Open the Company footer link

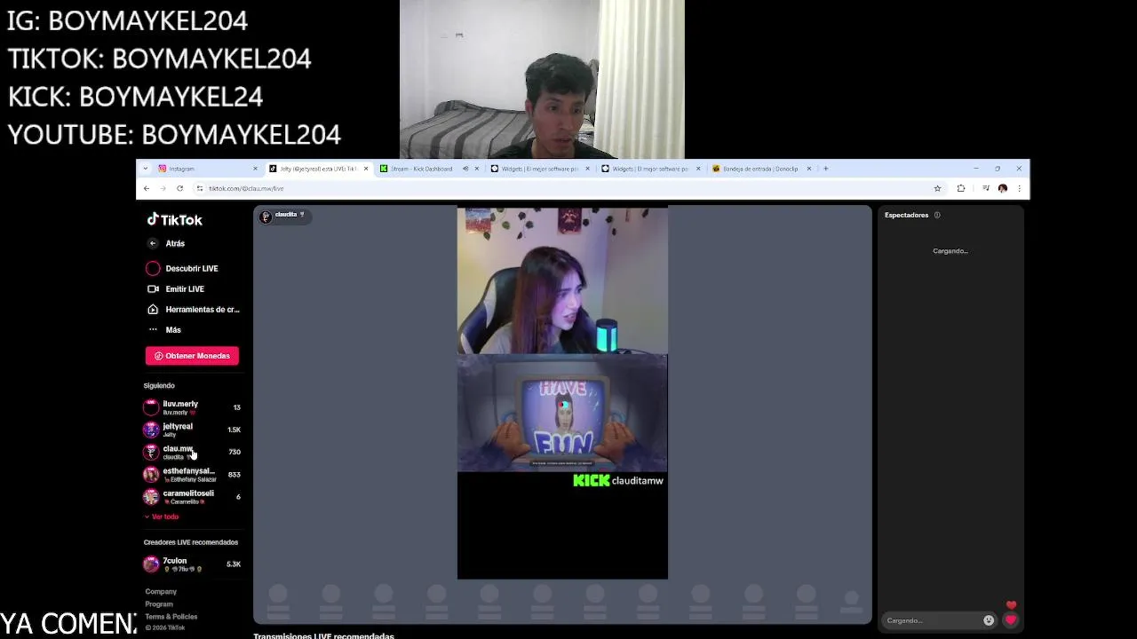pos(161,592)
